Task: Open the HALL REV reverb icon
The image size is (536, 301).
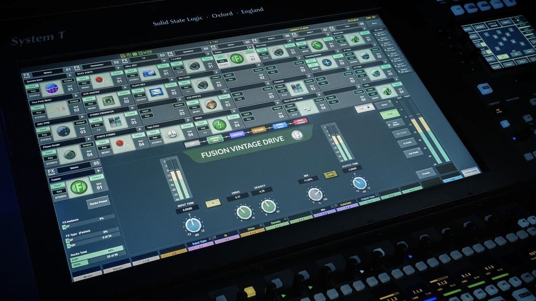Action: 149,73
